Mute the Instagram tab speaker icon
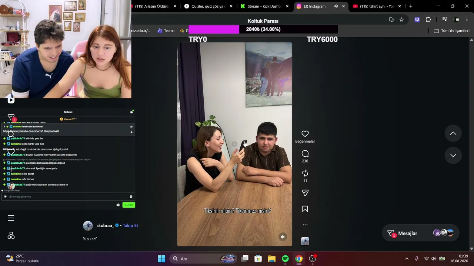Screen dimensions: 474x266 click(x=336, y=6)
